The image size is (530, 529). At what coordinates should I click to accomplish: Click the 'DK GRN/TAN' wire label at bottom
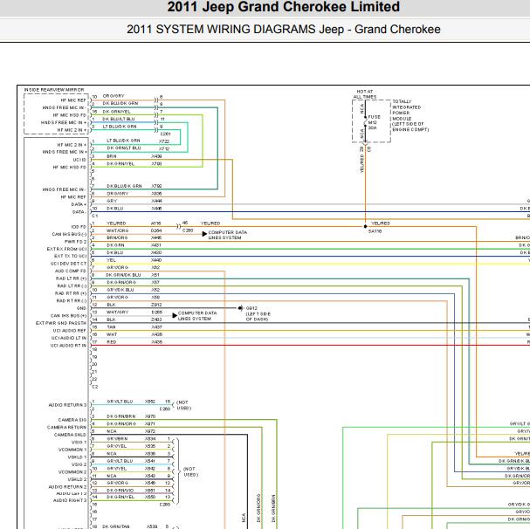116,526
